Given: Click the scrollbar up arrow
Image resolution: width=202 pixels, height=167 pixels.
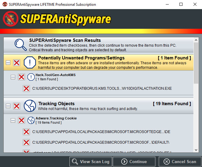Looking at the screenshot, I should 196,40.
